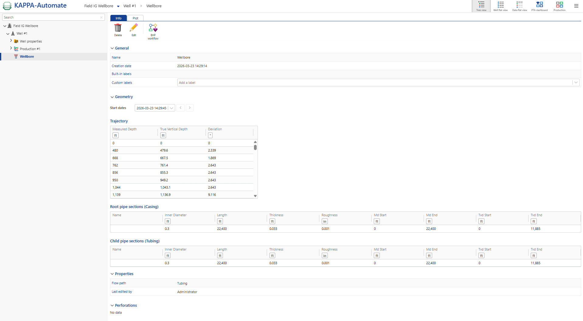Viewport: 583px width, 321px height.
Task: Expand the Well properties tree node
Action: [11, 41]
